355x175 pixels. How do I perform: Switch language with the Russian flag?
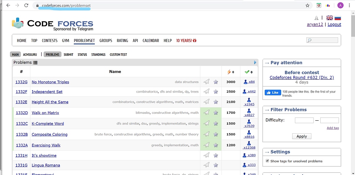(x=337, y=18)
